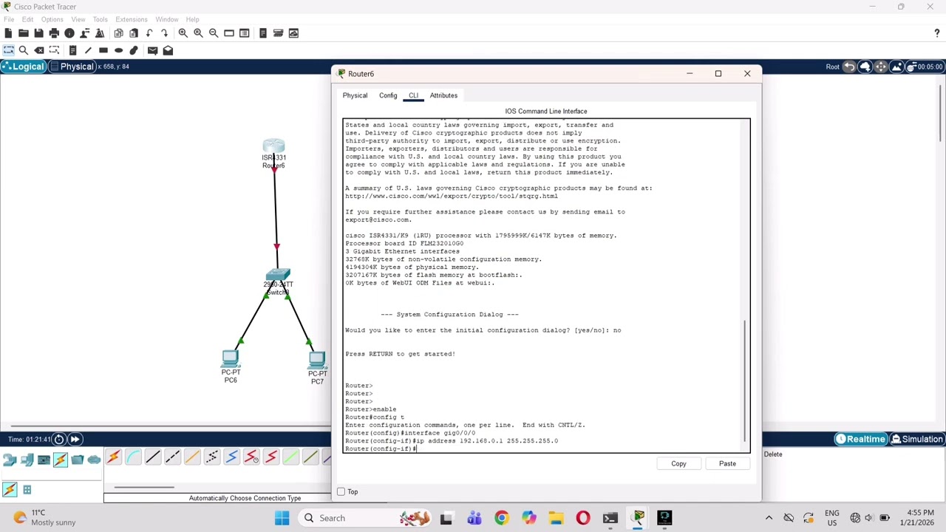
Task: Open the Router6 Config tab
Action: (388, 95)
